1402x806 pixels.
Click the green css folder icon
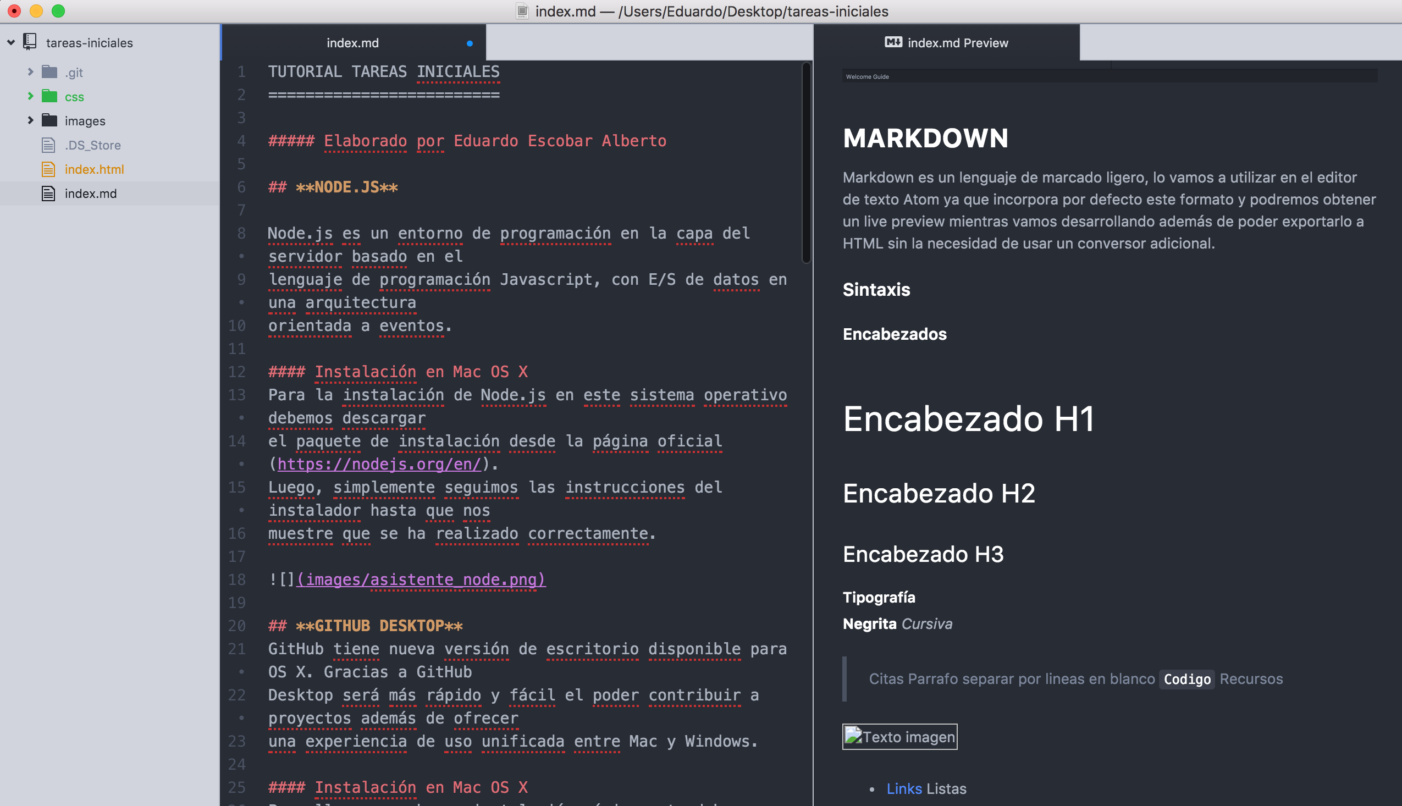point(49,96)
